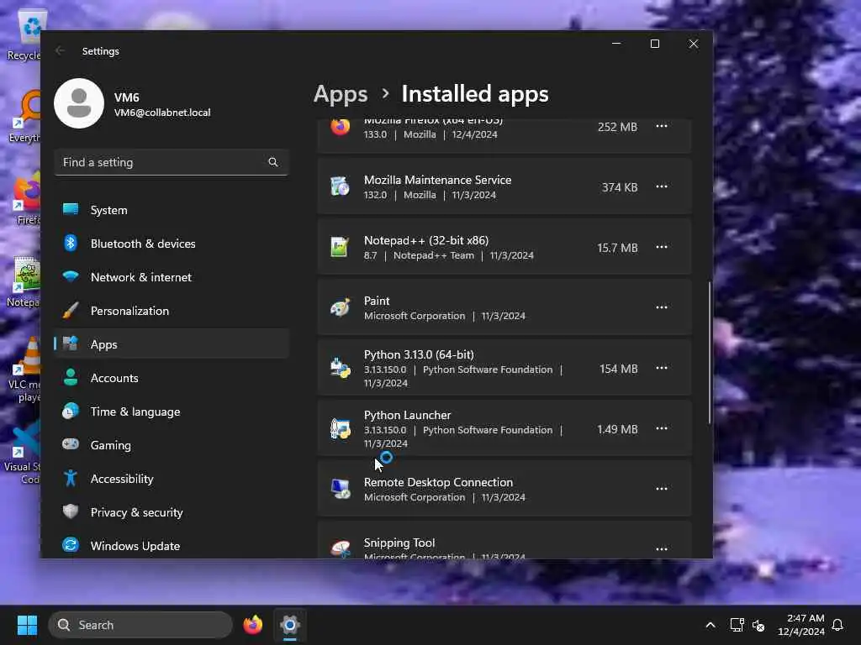
Task: Click the magnifier icon in Find a setting
Action: coord(273,162)
